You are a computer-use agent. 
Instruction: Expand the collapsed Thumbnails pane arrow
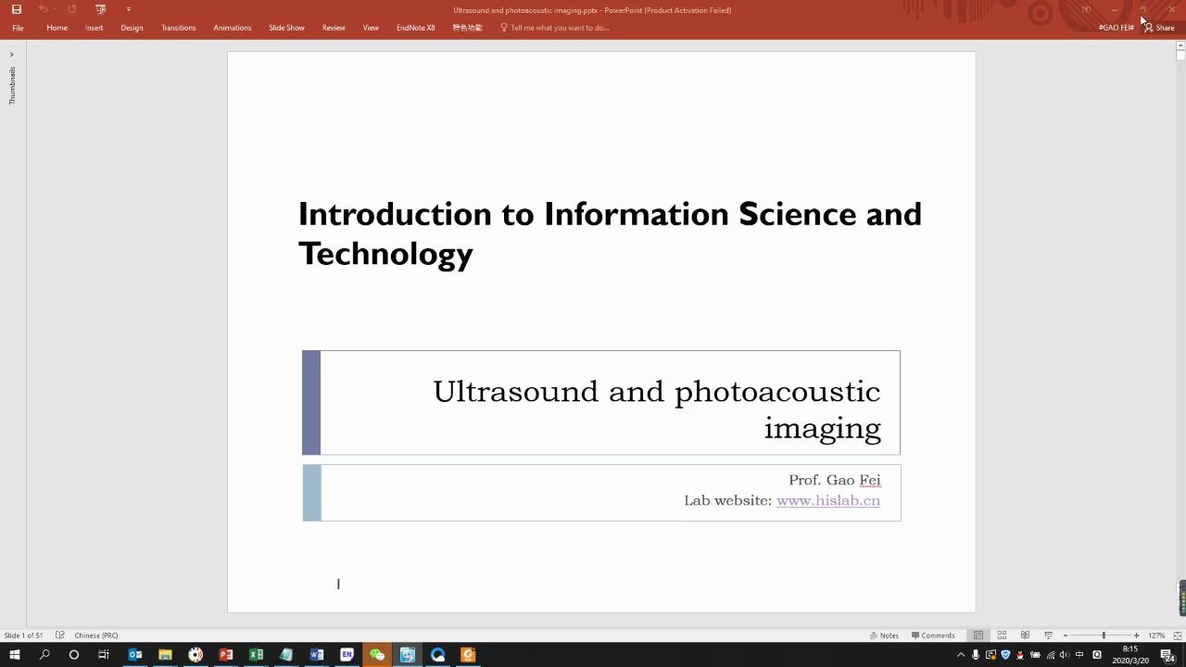11,55
